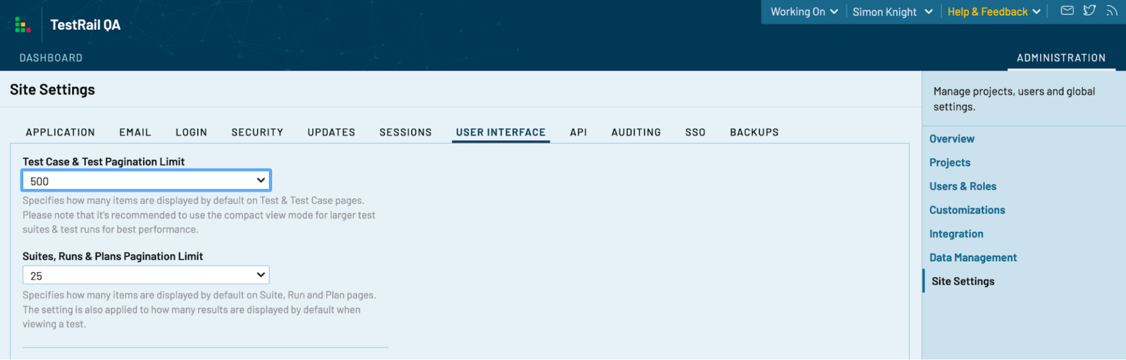
Task: Switch to the Application tab
Action: point(60,133)
